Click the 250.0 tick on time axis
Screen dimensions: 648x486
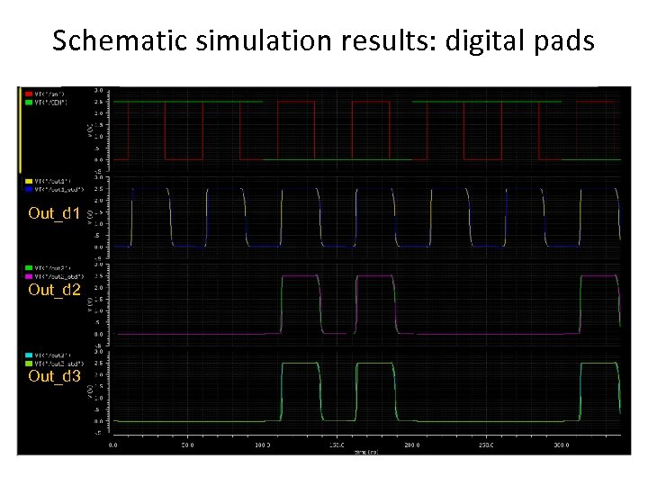(486, 445)
